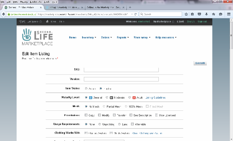Open the My Marketplace dropdown
The image size is (233, 141).
(x=164, y=22)
